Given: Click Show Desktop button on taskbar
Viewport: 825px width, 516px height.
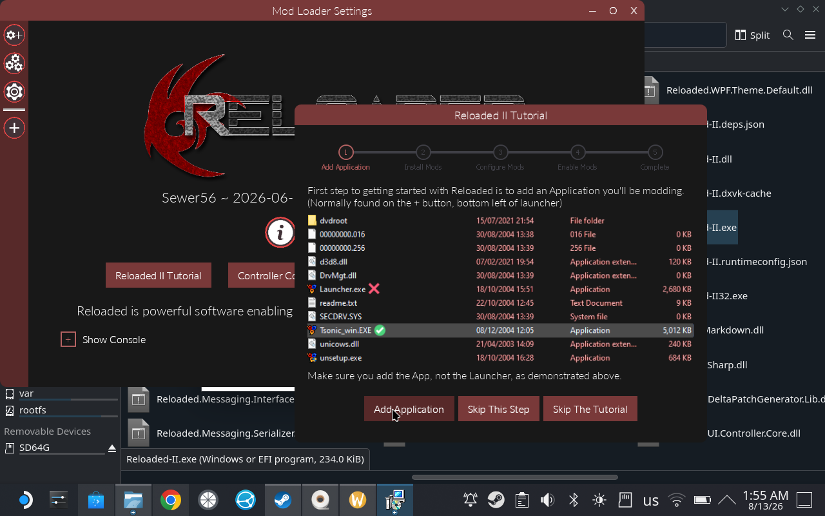Looking at the screenshot, I should tap(804, 500).
